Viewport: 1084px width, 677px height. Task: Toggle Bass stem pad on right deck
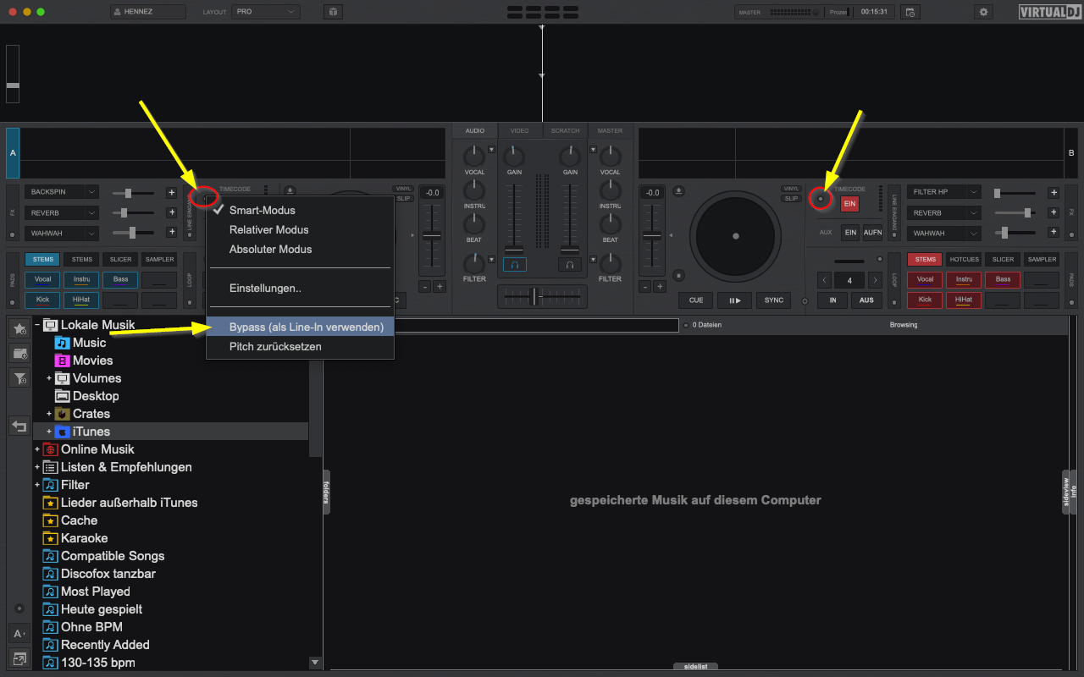tap(1003, 280)
